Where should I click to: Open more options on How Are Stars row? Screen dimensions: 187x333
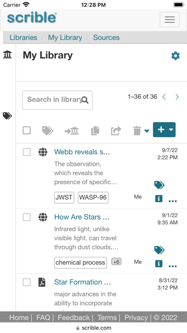[173, 266]
